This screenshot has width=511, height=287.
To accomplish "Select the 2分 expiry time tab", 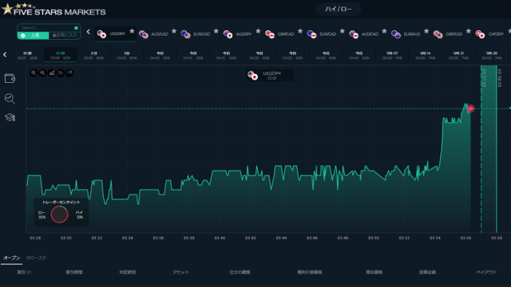I will point(94,55).
